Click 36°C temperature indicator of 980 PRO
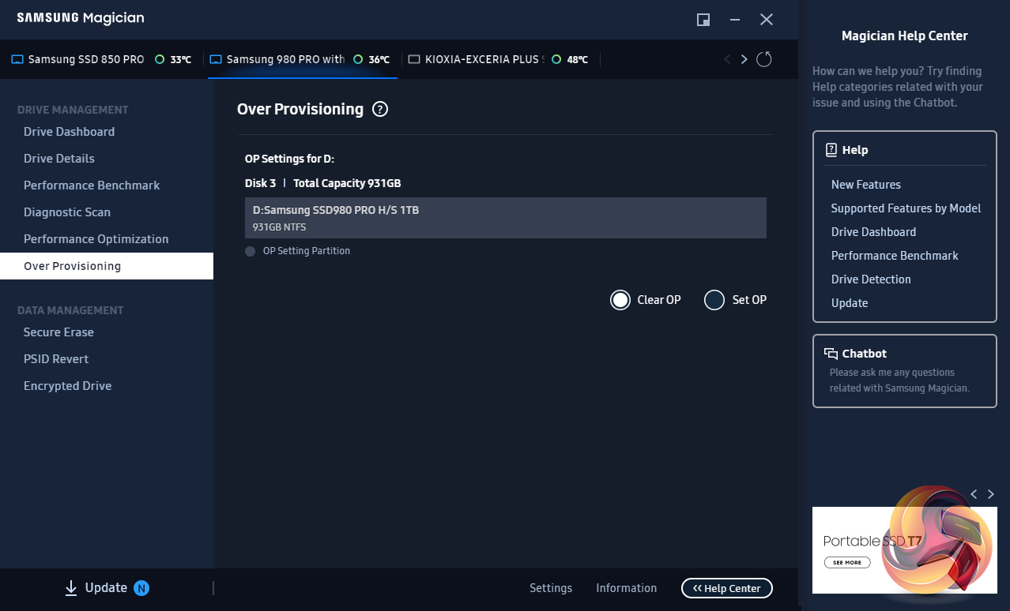Viewport: 1010px width, 611px height. coord(371,59)
